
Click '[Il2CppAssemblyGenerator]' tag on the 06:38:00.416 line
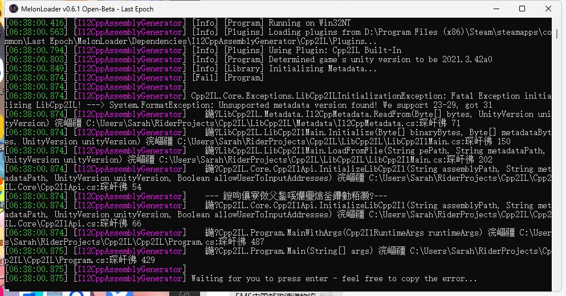pyautogui.click(x=130, y=23)
